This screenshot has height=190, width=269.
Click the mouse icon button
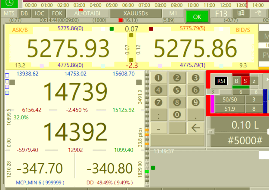pos(258,13)
